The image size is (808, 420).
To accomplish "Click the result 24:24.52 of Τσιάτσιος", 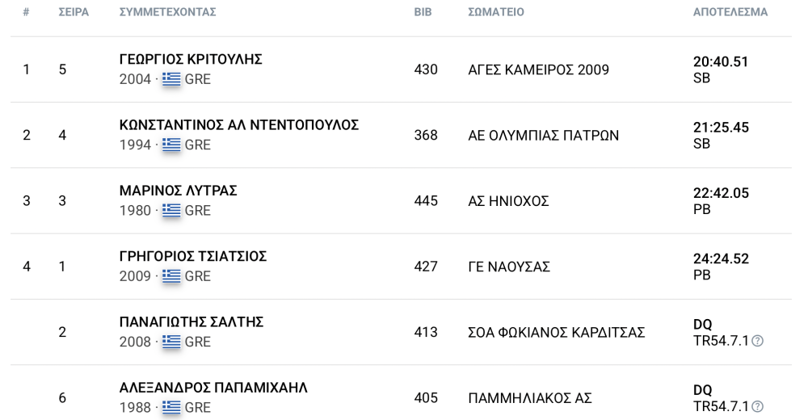I will (721, 258).
